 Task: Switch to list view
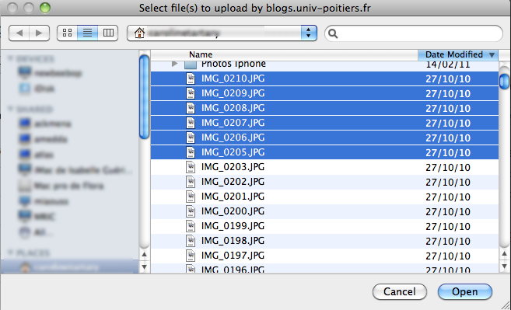point(87,33)
